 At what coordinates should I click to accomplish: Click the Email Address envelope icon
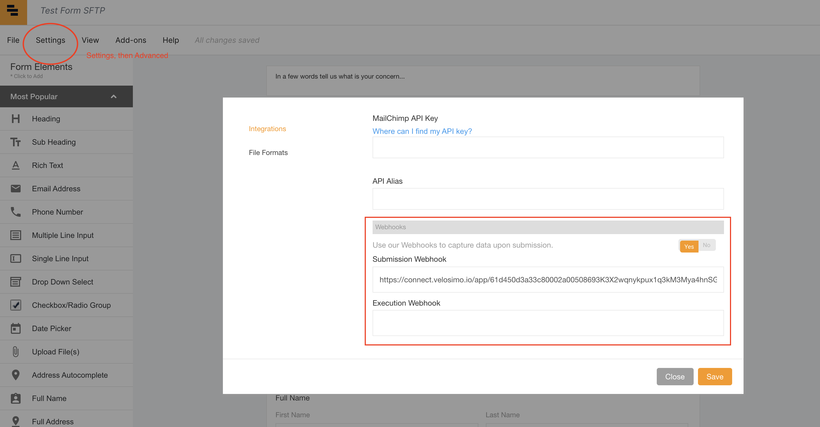click(16, 189)
